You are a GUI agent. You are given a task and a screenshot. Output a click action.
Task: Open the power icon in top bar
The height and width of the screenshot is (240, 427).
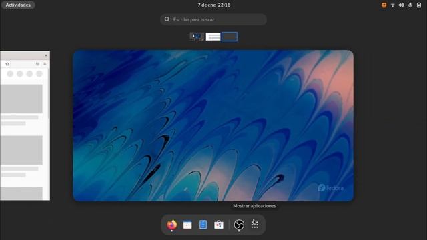pyautogui.click(x=419, y=5)
